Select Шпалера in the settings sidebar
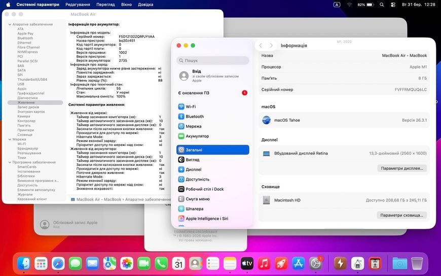441x276 pixels. [212, 209]
